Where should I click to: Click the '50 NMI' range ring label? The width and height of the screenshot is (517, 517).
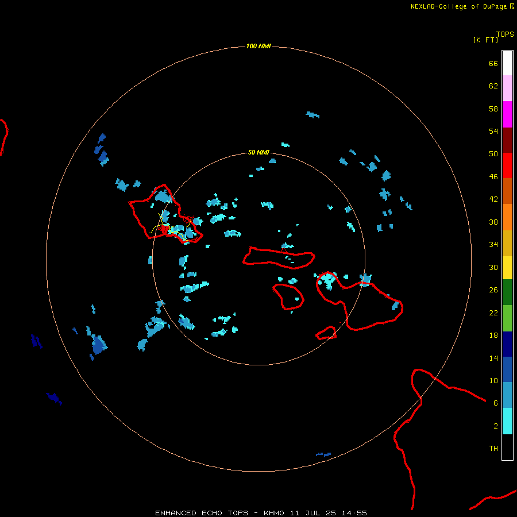pos(258,152)
